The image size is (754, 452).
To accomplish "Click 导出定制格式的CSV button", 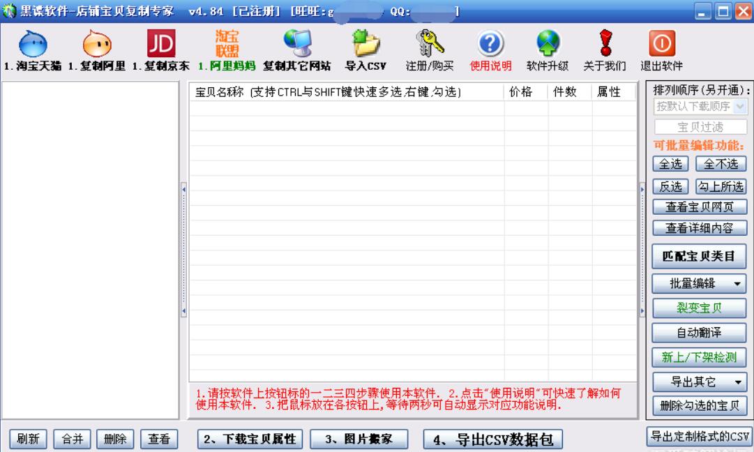I will (700, 437).
